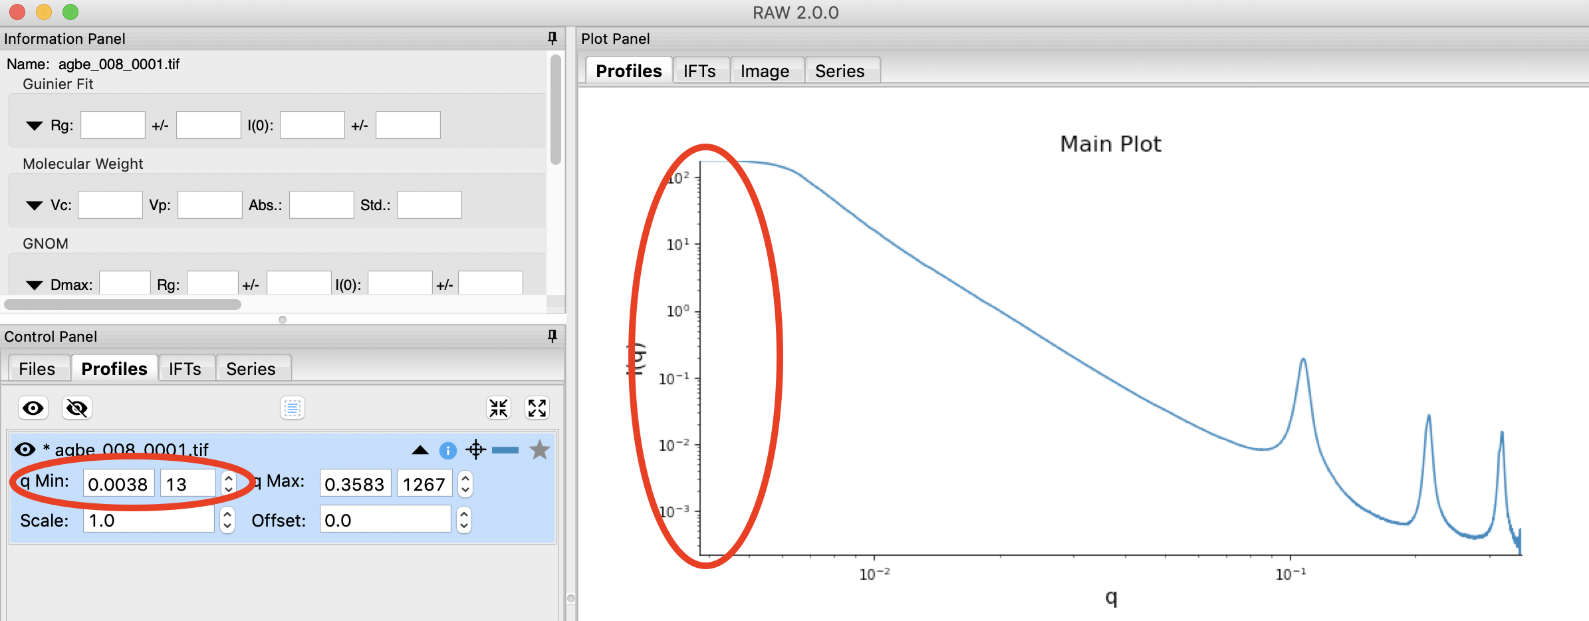
Task: Toggle visibility of agbe_008_0001.tif profile
Action: click(x=25, y=449)
